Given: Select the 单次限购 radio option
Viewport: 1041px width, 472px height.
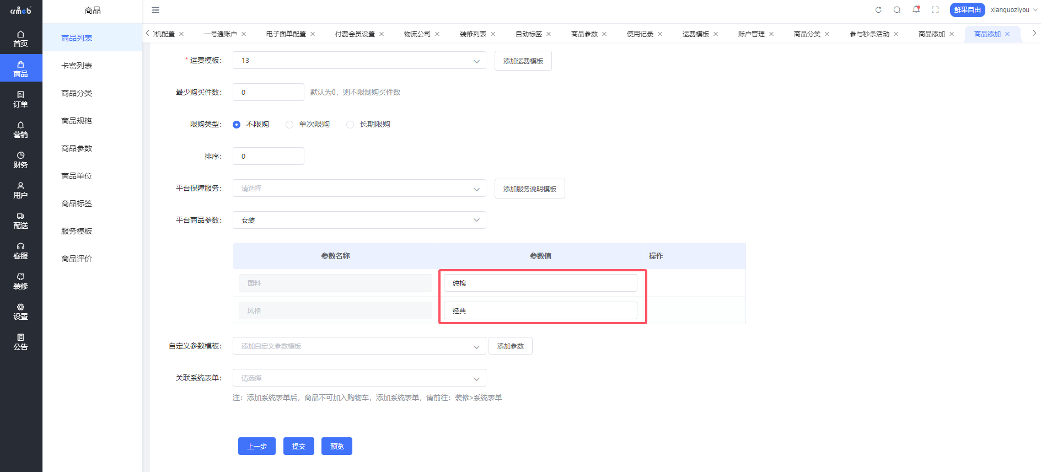Looking at the screenshot, I should pyautogui.click(x=289, y=125).
